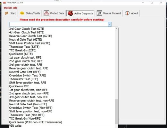The width and height of the screenshot is (167, 128).
Task: Click the Status/Faults engine icon
Action: [x=22, y=13]
